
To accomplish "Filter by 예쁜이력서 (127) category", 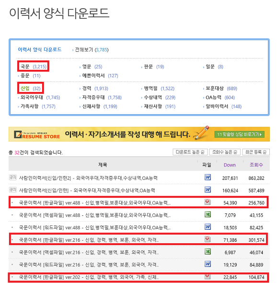I will click(100, 76).
